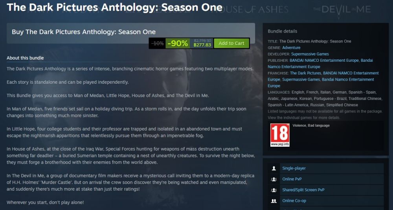Click the Supermassive Games franchise link
Viewport: 393px width, 210px height.
[301, 79]
